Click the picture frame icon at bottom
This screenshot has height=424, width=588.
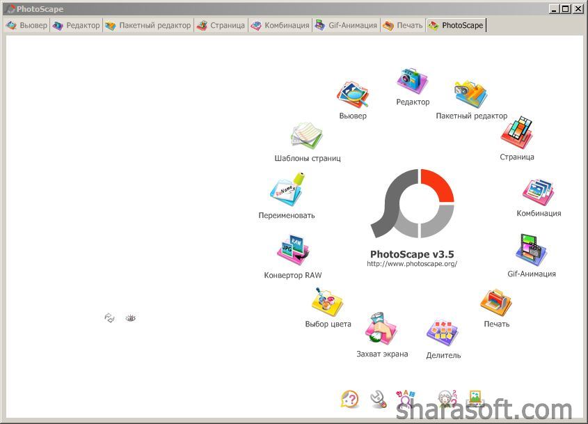476,398
